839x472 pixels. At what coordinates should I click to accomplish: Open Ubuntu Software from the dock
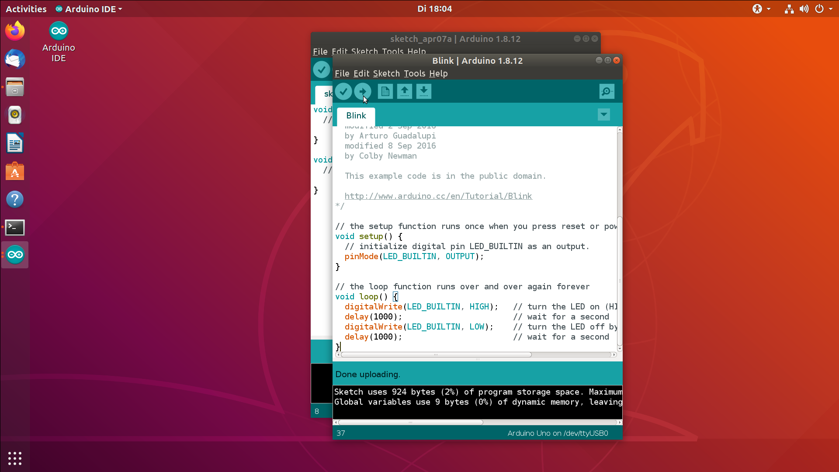(x=15, y=171)
